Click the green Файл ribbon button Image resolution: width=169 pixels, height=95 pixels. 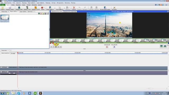click(3, 5)
